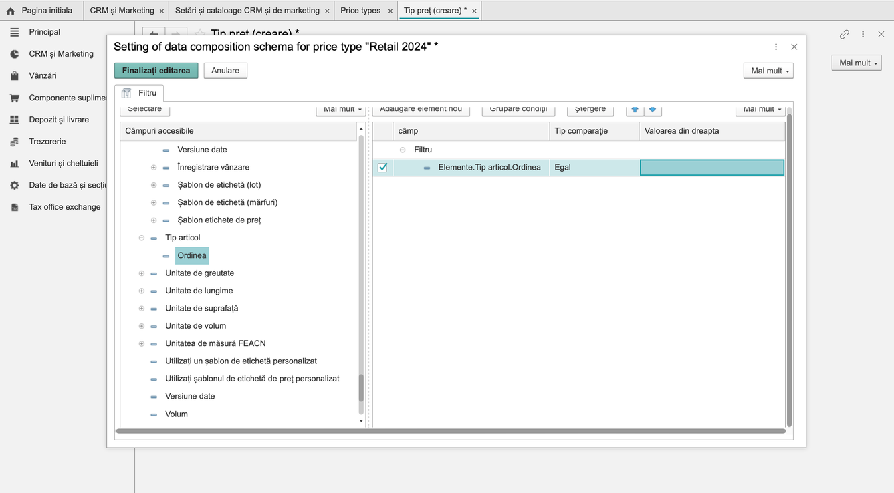Image resolution: width=894 pixels, height=493 pixels.
Task: Move filter element up with arrow icon
Action: pyautogui.click(x=635, y=109)
